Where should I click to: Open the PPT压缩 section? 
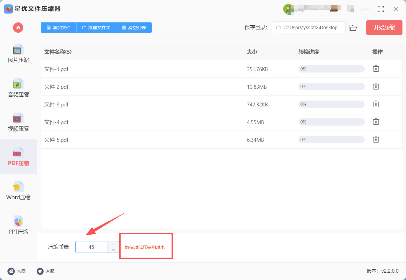click(18, 225)
